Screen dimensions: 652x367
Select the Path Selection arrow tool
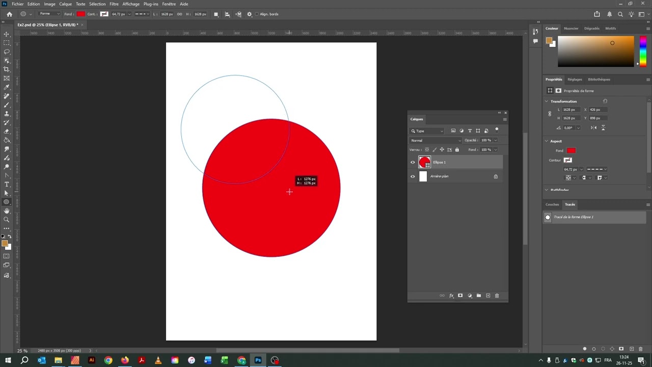click(7, 193)
